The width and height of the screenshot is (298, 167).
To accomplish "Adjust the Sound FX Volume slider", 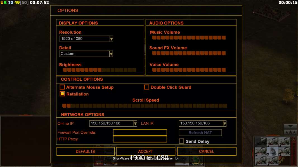I will pyautogui.click(x=189, y=53).
